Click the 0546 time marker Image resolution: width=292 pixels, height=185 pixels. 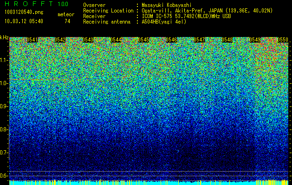tap(171, 40)
